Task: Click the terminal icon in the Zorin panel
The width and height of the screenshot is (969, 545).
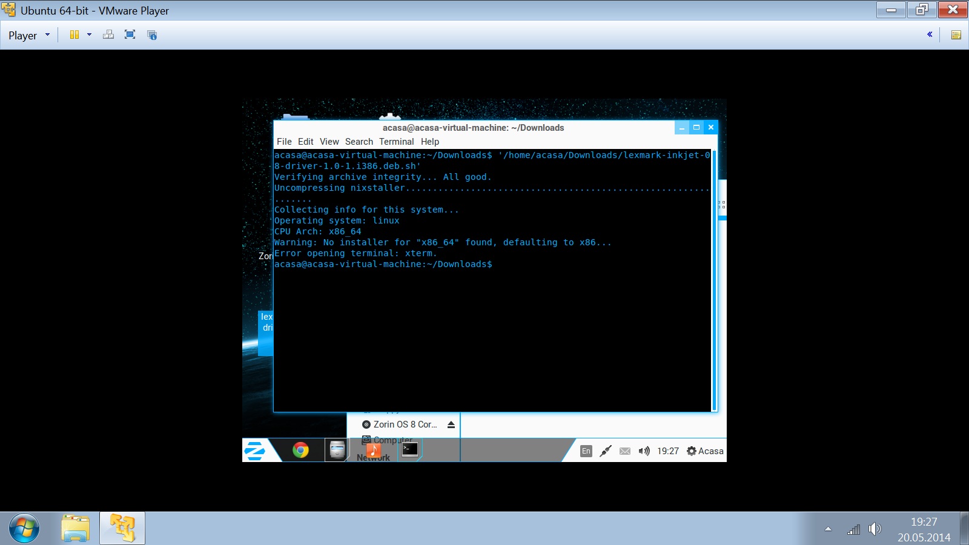Action: 410,449
